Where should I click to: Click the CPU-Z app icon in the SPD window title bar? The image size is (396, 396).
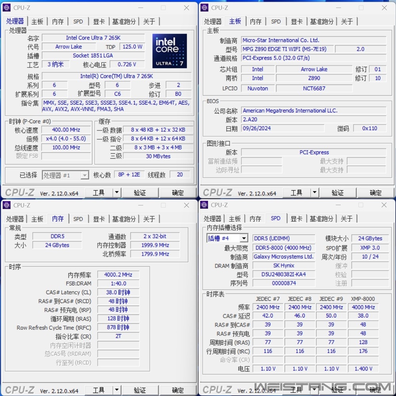tap(204, 205)
